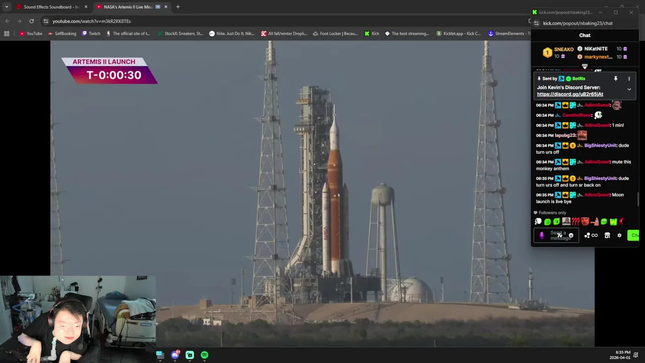Go forward in browser history
This screenshot has height=363, width=645.
coord(19,21)
